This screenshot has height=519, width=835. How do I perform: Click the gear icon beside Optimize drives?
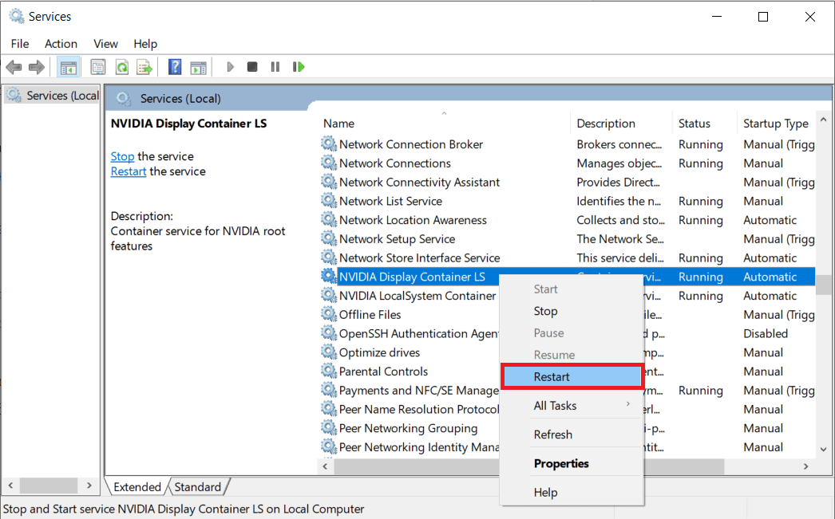[329, 352]
